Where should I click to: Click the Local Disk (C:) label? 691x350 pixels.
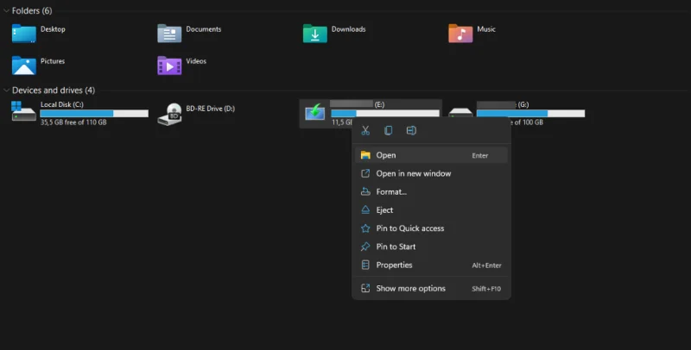coord(62,104)
